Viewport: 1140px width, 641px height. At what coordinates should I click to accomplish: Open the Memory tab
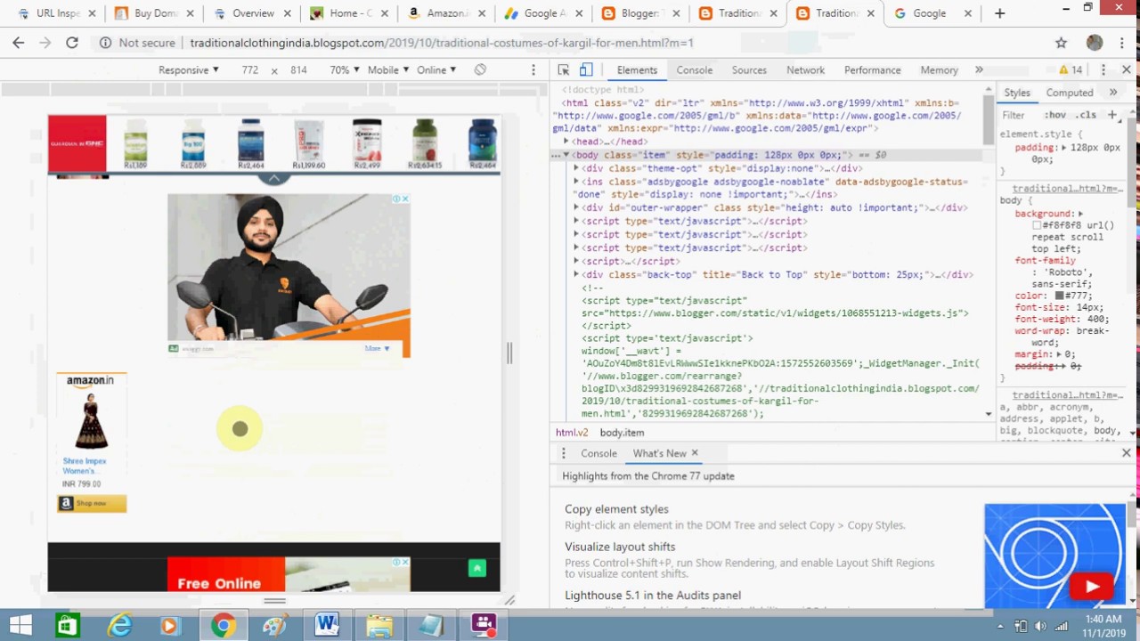tap(939, 69)
